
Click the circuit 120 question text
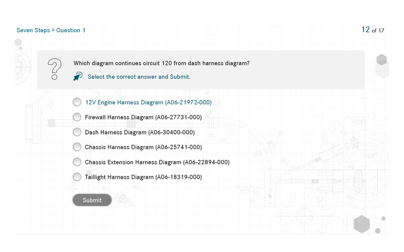click(162, 64)
